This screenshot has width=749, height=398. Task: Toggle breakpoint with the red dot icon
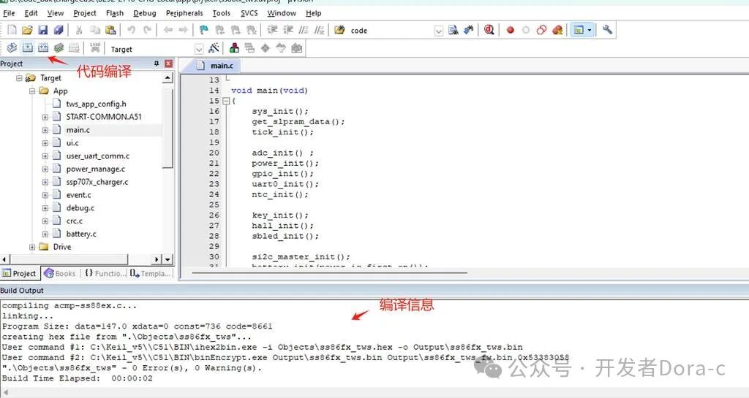coord(510,30)
